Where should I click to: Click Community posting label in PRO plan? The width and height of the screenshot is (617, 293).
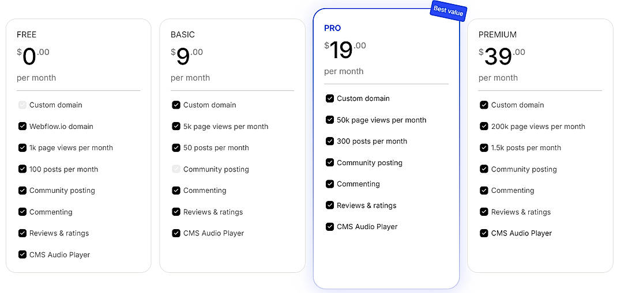(370, 162)
